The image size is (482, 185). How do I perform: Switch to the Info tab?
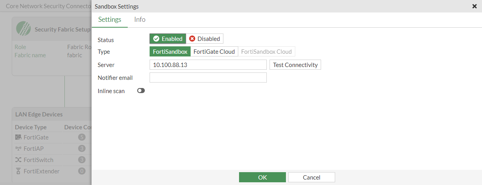[x=140, y=19]
